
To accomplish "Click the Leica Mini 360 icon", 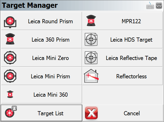I will (x=10, y=94).
